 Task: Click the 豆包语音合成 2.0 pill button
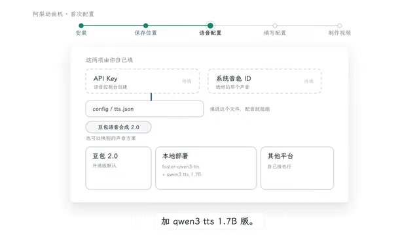click(118, 127)
